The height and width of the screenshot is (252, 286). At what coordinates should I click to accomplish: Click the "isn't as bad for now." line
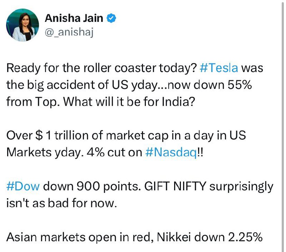[61, 203]
